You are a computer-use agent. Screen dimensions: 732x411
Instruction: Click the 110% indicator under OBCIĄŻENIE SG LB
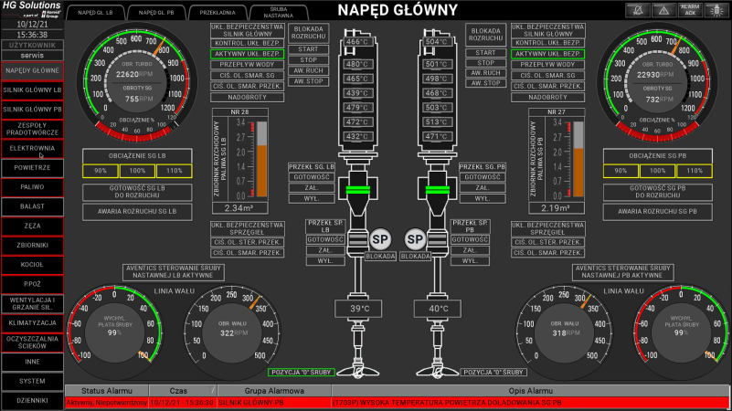click(175, 171)
